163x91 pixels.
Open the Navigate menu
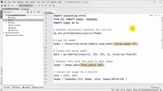tap(20, 2)
